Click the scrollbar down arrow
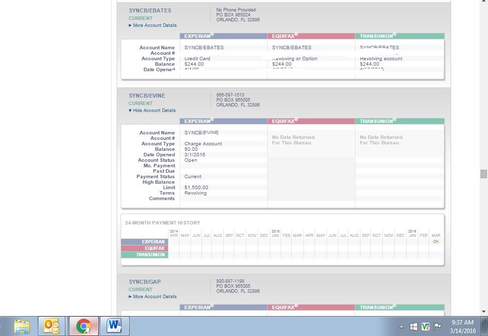 coord(484,312)
